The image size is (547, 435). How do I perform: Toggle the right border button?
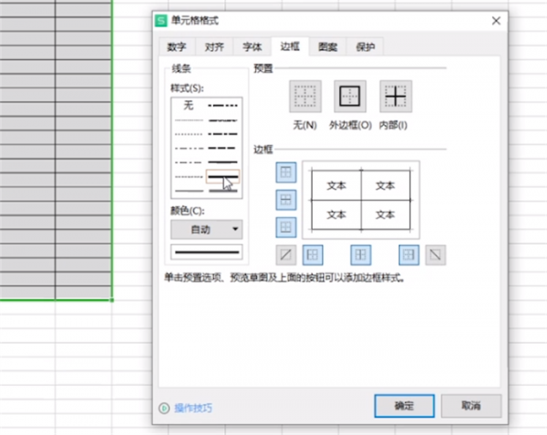(408, 254)
